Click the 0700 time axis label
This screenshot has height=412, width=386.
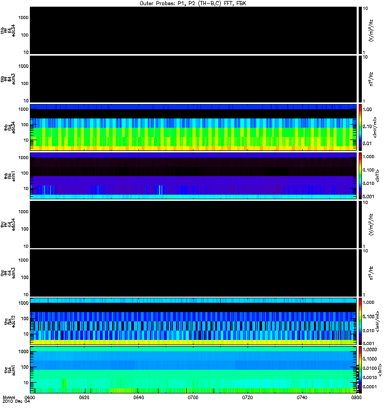tap(193, 397)
